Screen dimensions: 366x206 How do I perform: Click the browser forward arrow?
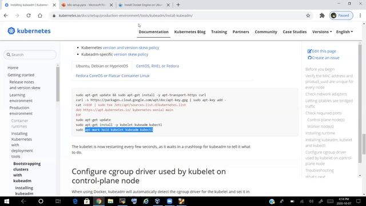pos(17,15)
